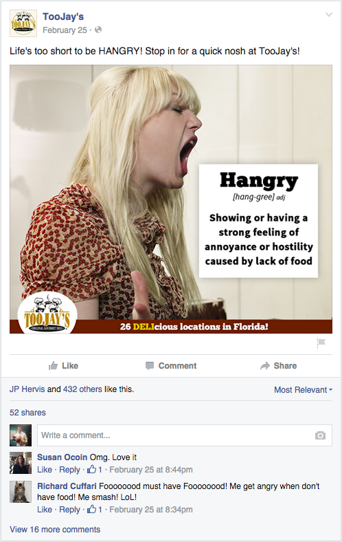The width and height of the screenshot is (342, 542).
Task: Click thumbs-up count on Susan Ocoin's comment
Action: 95,469
